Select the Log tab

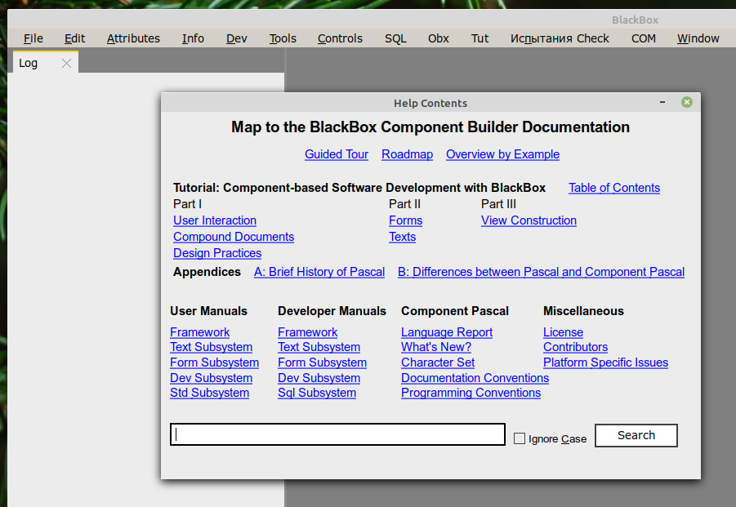pos(29,63)
